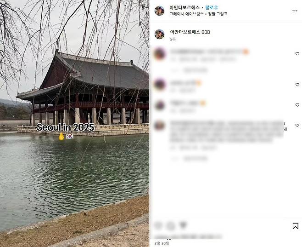
Task: Click the caption's profile avatar above 5주
Action: click(159, 34)
